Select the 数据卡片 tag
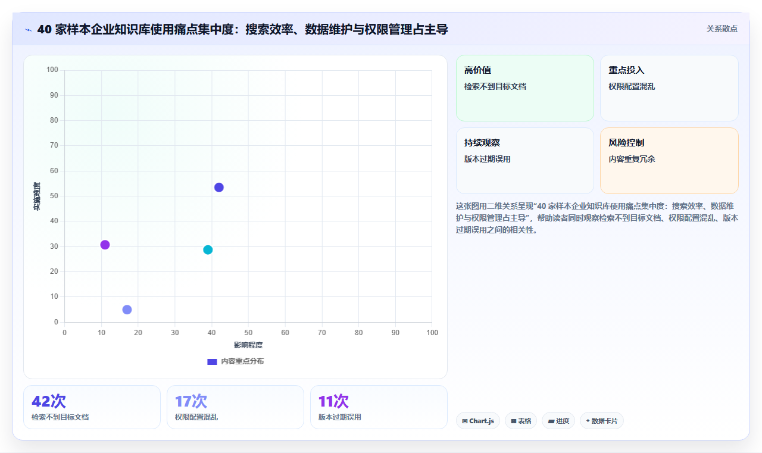The image size is (762, 453). (602, 421)
